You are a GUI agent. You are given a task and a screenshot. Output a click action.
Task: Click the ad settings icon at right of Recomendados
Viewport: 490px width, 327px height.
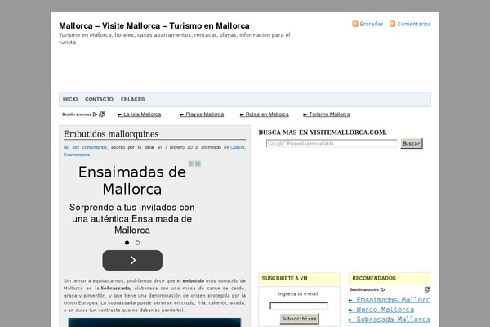click(427, 289)
